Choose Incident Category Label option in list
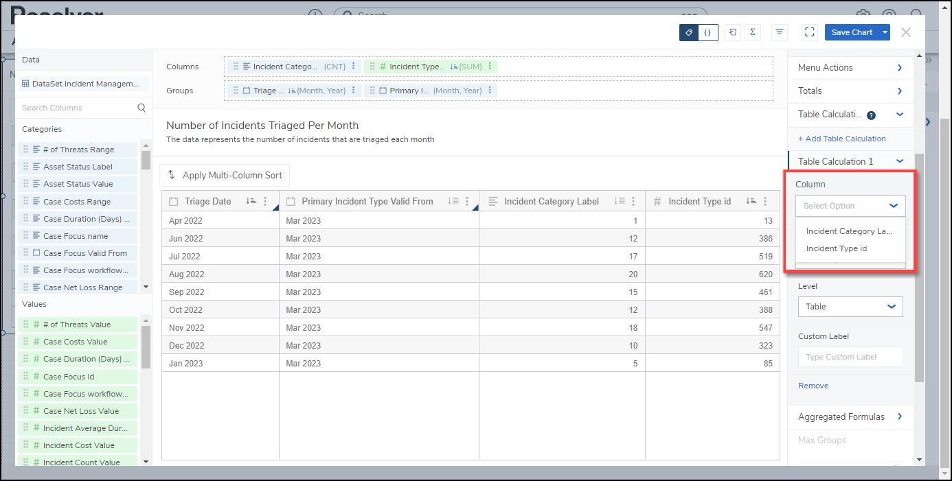The height and width of the screenshot is (481, 952). pos(849,231)
